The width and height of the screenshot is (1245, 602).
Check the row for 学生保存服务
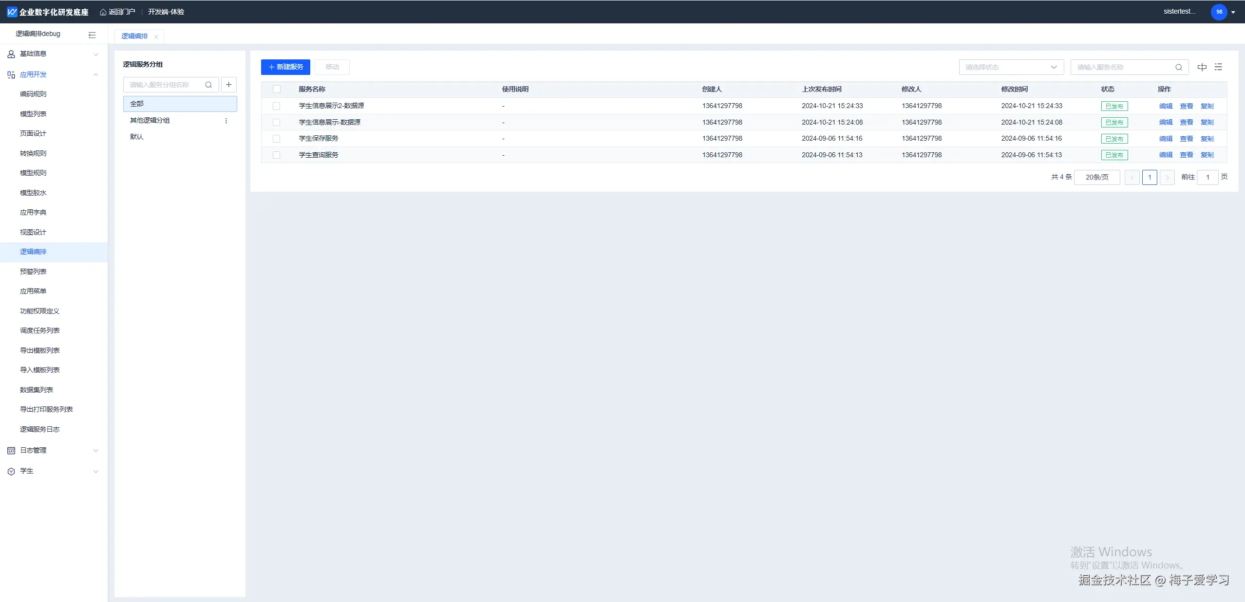coord(277,139)
